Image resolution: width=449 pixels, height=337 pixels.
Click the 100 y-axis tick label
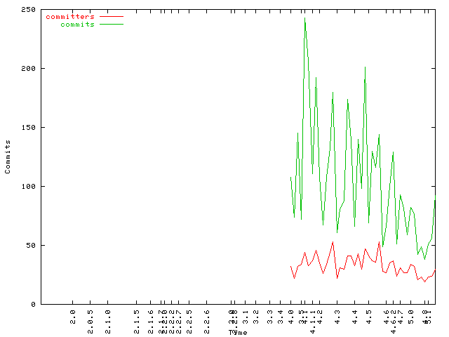point(29,187)
